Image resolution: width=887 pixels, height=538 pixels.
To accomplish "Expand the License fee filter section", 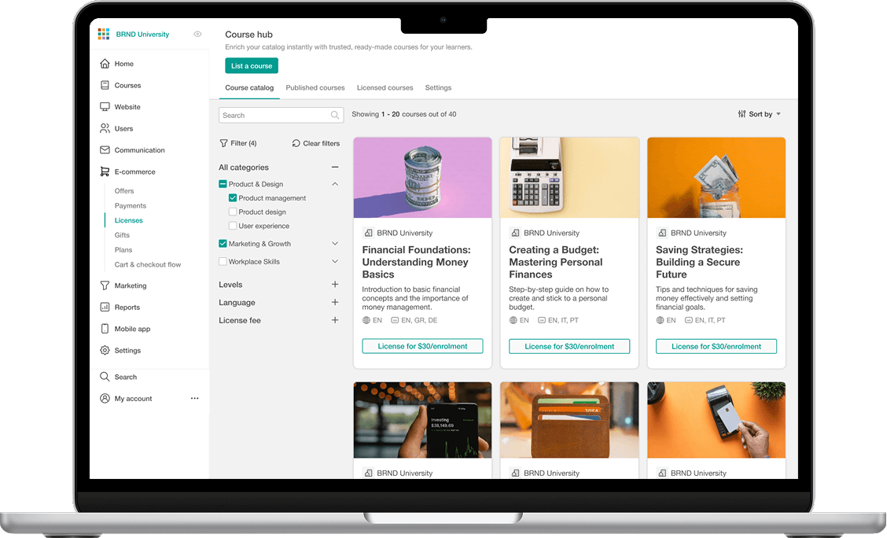I will point(334,320).
